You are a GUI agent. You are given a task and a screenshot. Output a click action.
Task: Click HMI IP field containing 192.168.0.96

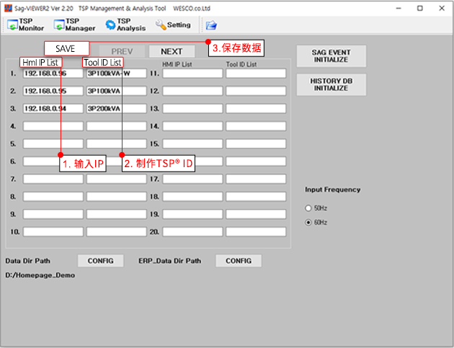(x=53, y=73)
